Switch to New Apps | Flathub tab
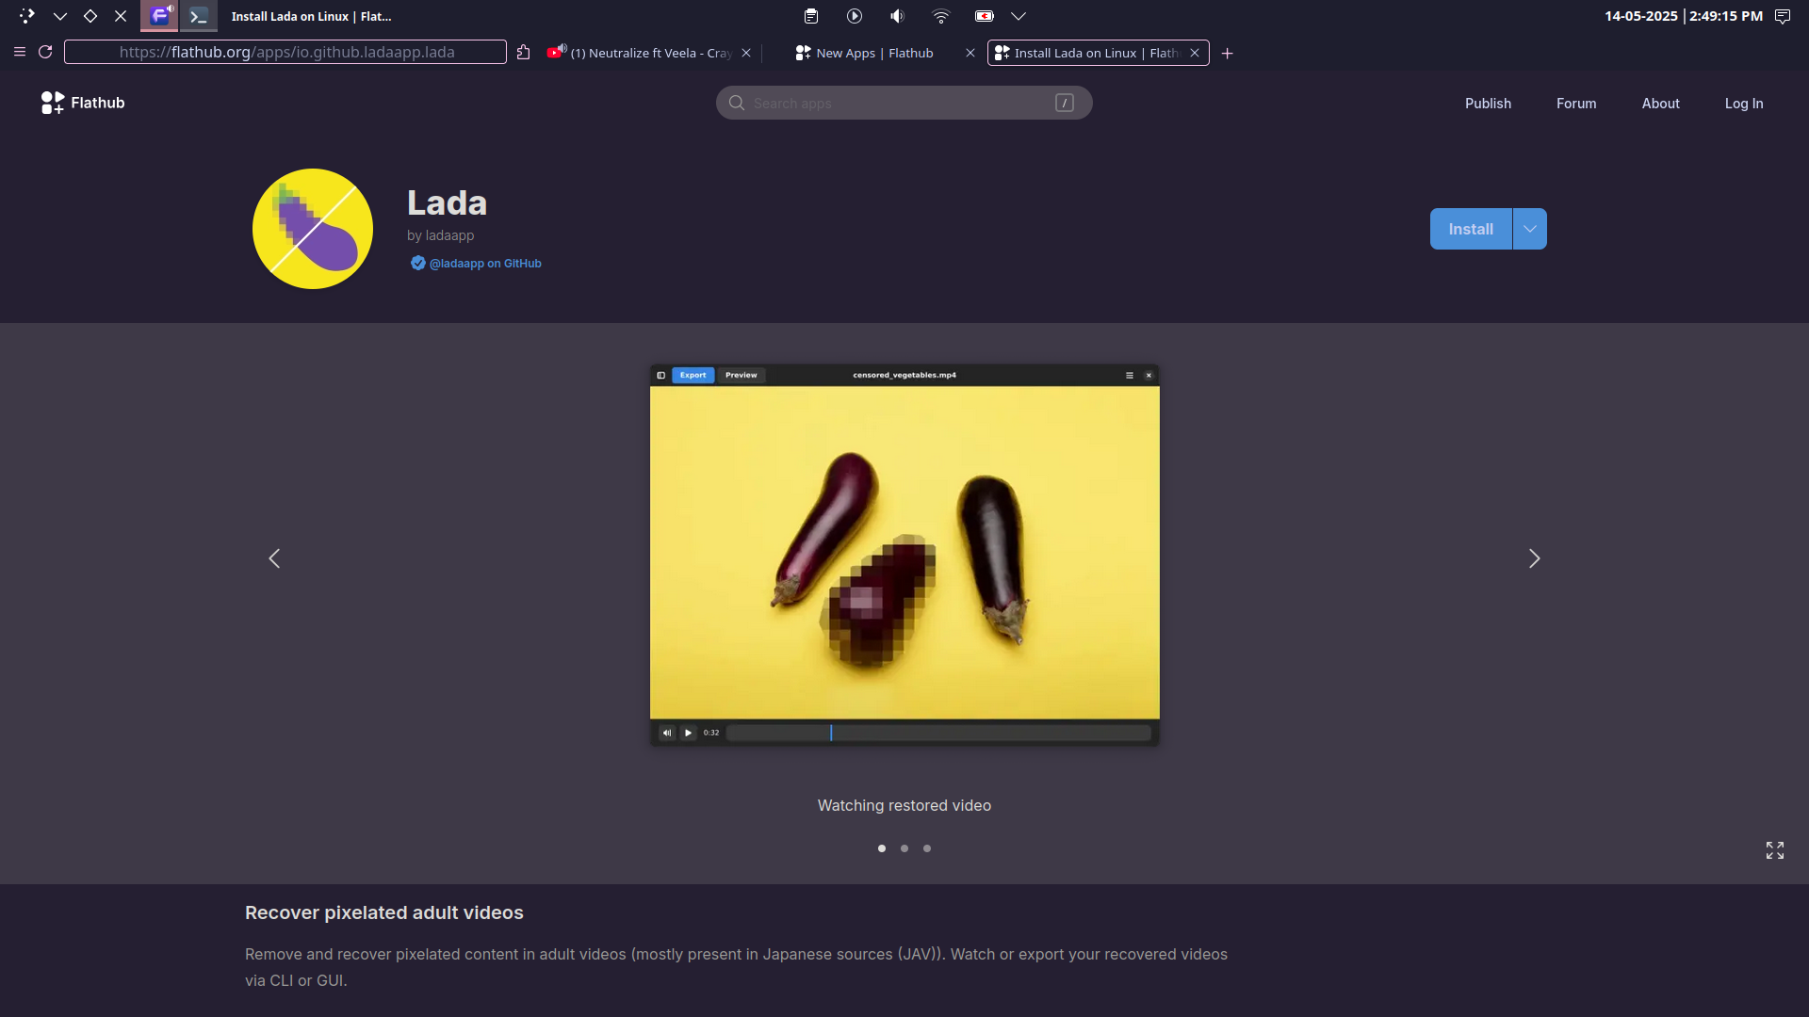 tap(873, 54)
